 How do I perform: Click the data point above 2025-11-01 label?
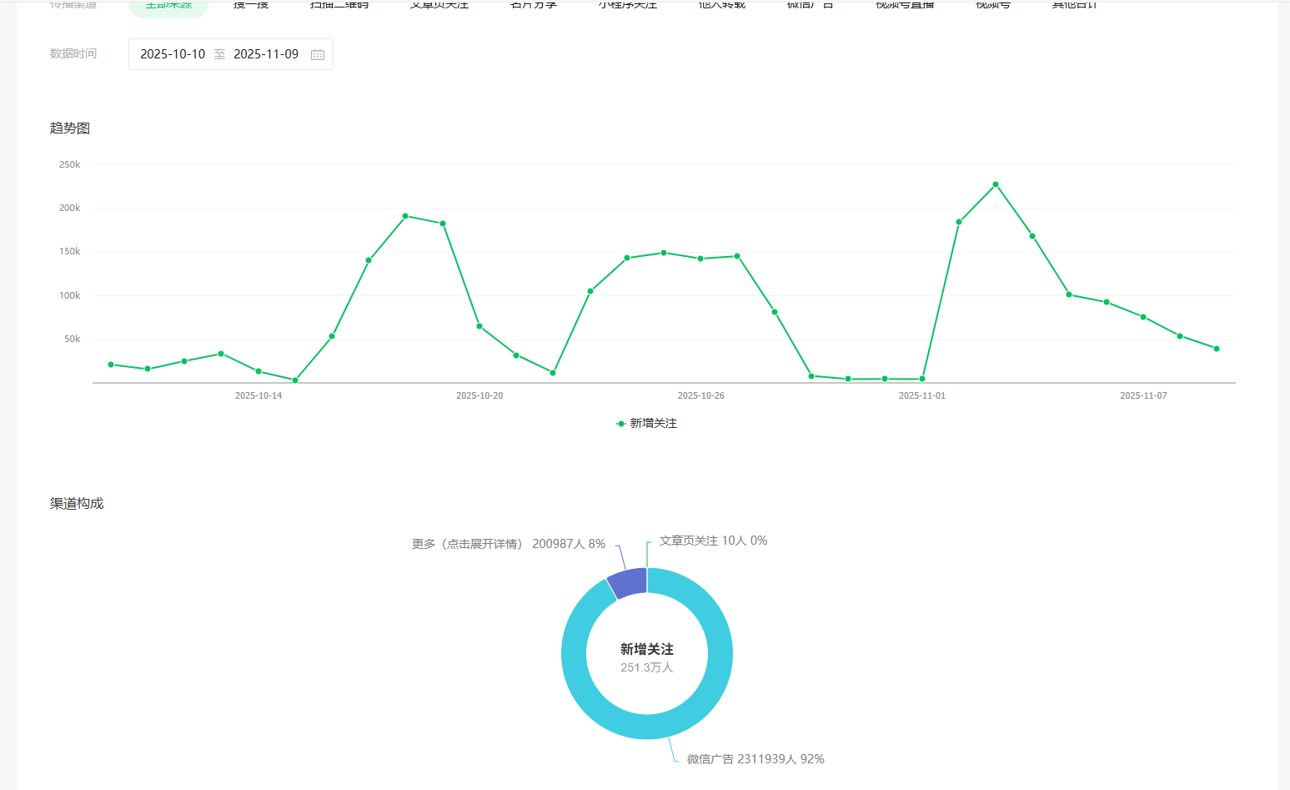pyautogui.click(x=921, y=379)
